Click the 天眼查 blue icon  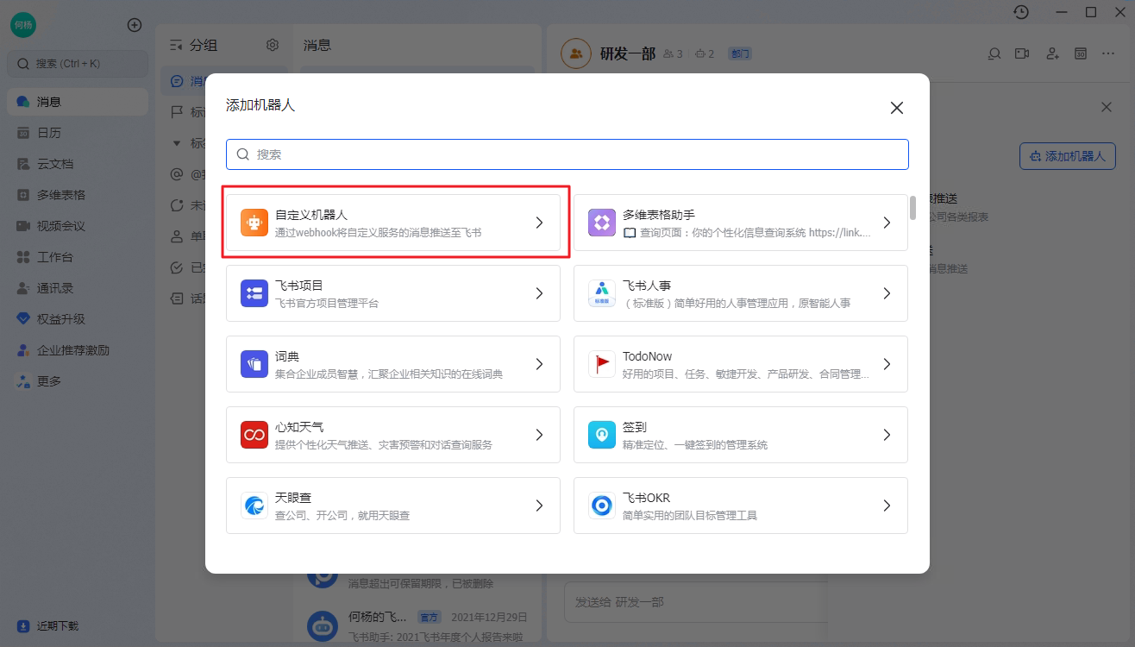pyautogui.click(x=254, y=506)
